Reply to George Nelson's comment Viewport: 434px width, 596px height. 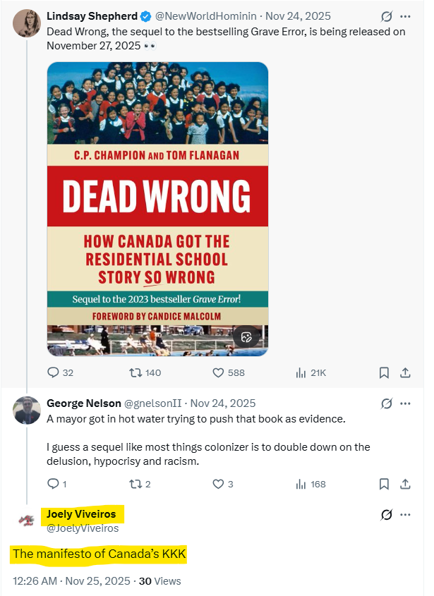pyautogui.click(x=54, y=484)
